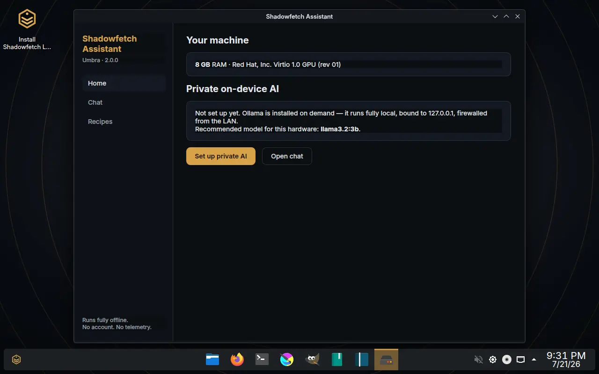Open the blue notebook app in taskbar
This screenshot has height=374, width=599.
point(361,360)
